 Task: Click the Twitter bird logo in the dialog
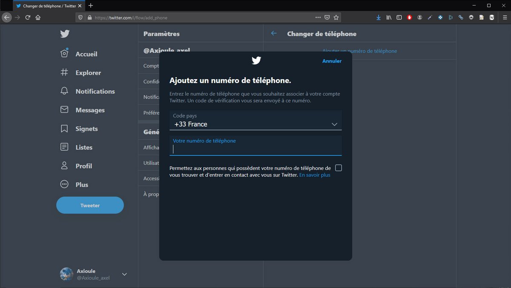256,60
